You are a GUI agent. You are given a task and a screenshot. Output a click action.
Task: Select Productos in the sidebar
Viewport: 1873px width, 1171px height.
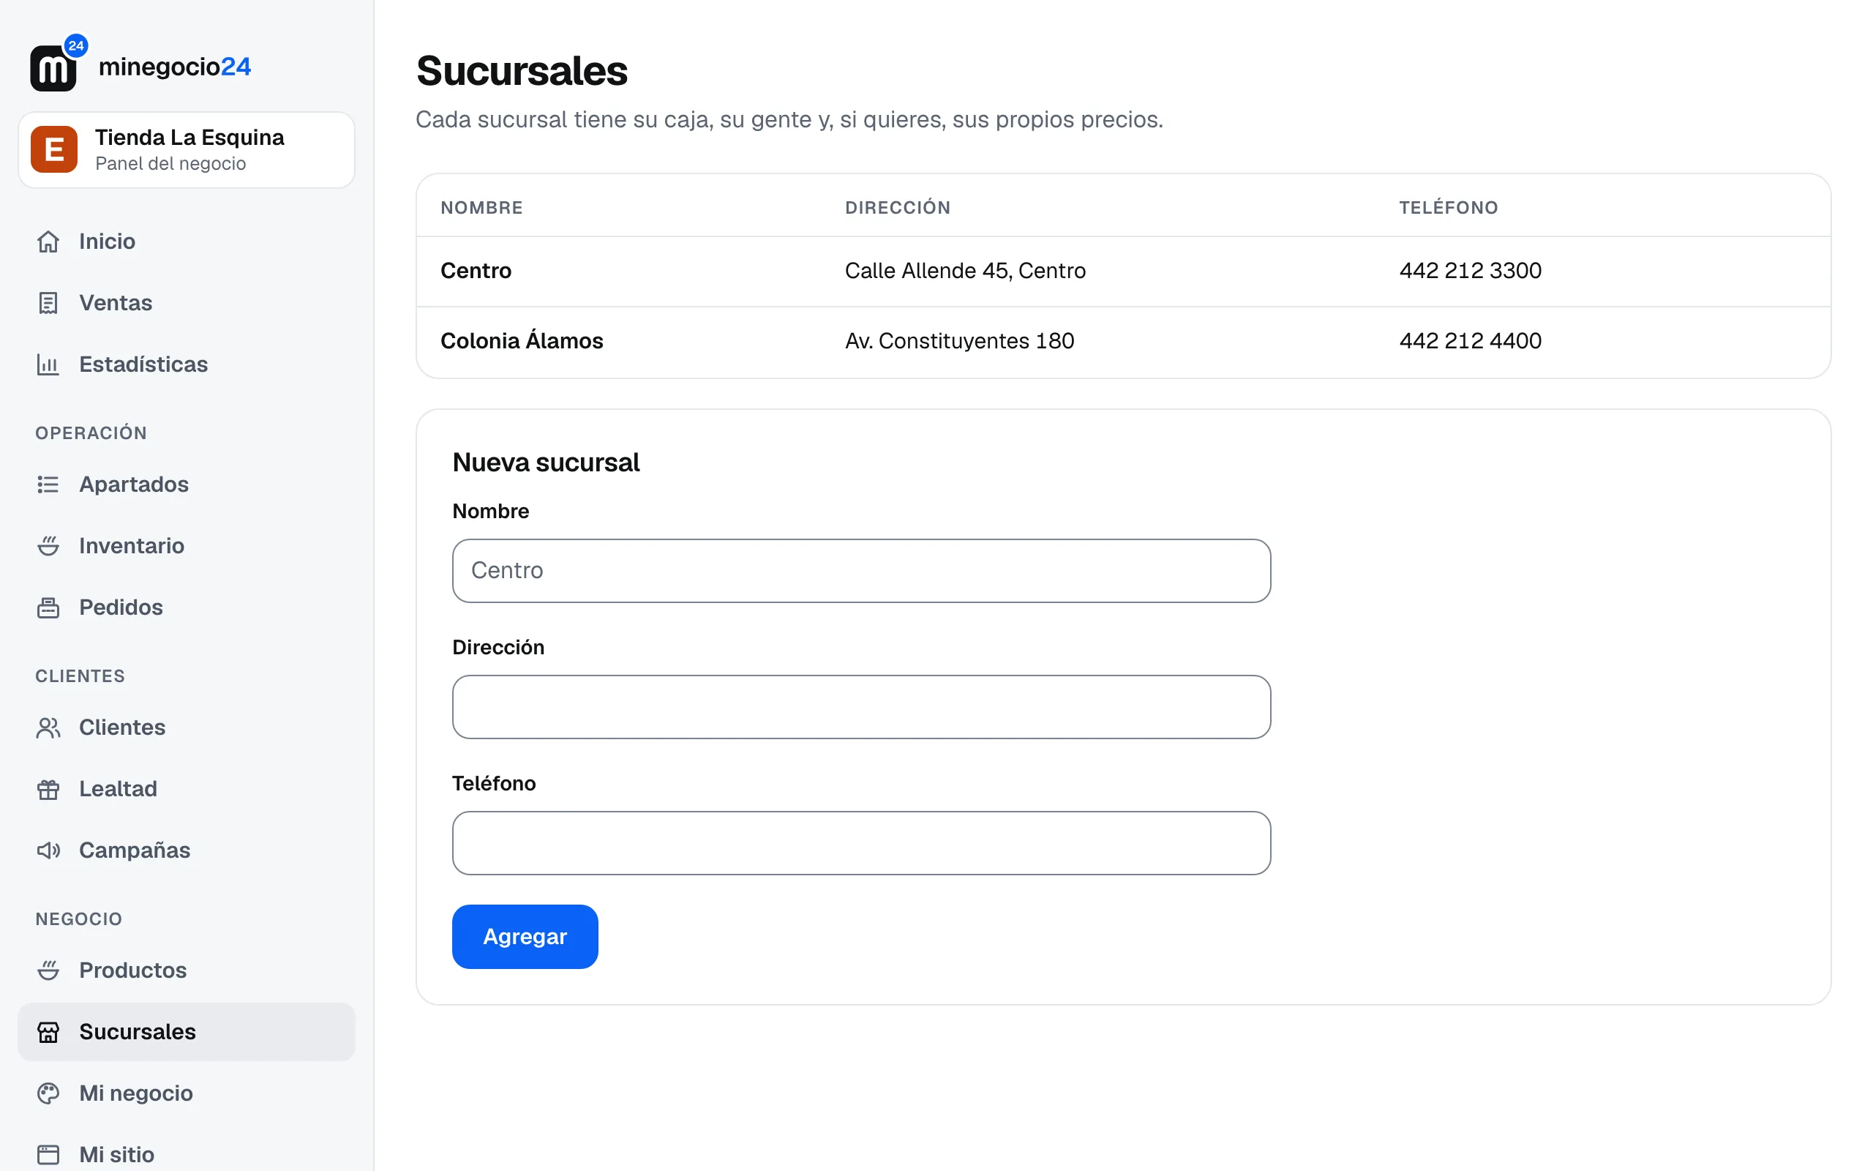click(x=187, y=970)
